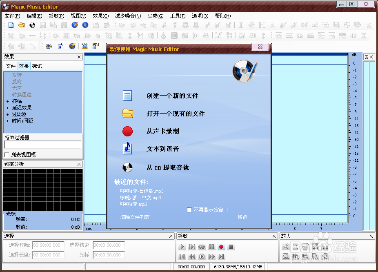Click 文本到语音 option
378x272 pixels.
click(163, 149)
